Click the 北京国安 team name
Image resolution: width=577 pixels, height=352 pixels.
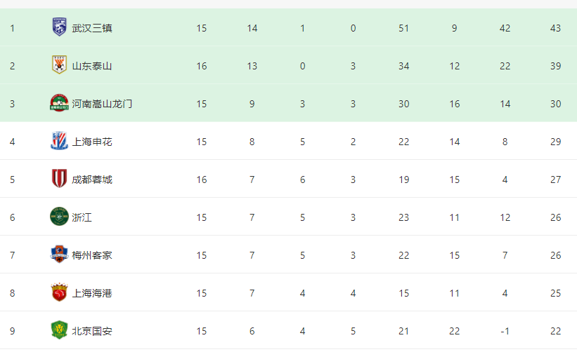click(x=92, y=331)
